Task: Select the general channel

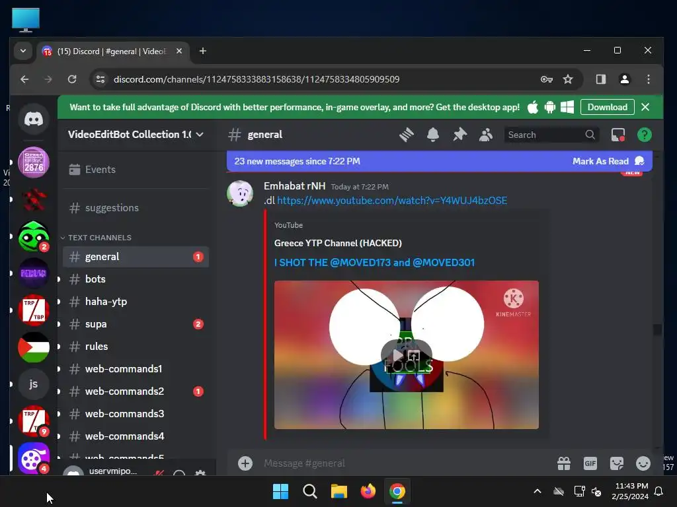Action: tap(136, 257)
